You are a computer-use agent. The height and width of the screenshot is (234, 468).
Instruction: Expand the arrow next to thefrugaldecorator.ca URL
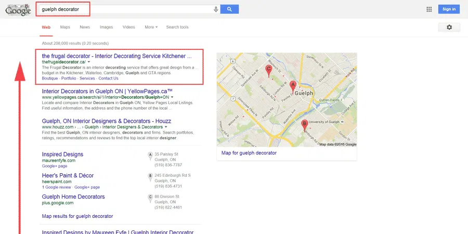[88, 62]
